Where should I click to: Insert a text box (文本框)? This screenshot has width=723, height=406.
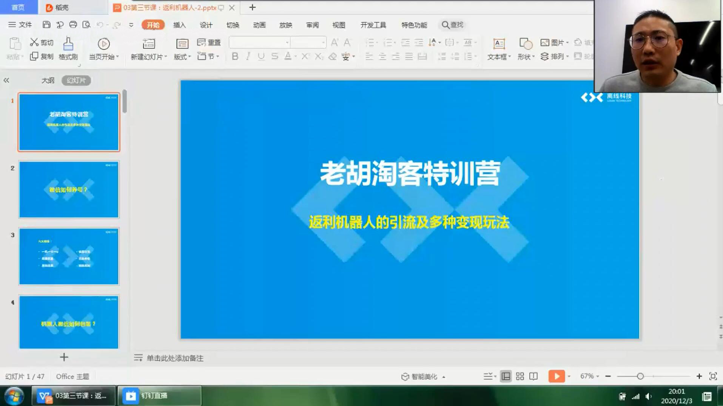point(499,49)
